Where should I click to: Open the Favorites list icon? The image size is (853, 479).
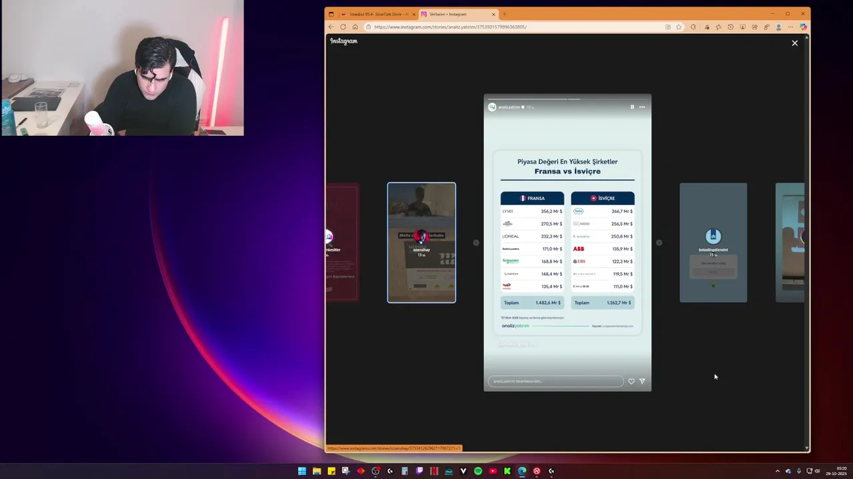(x=718, y=27)
